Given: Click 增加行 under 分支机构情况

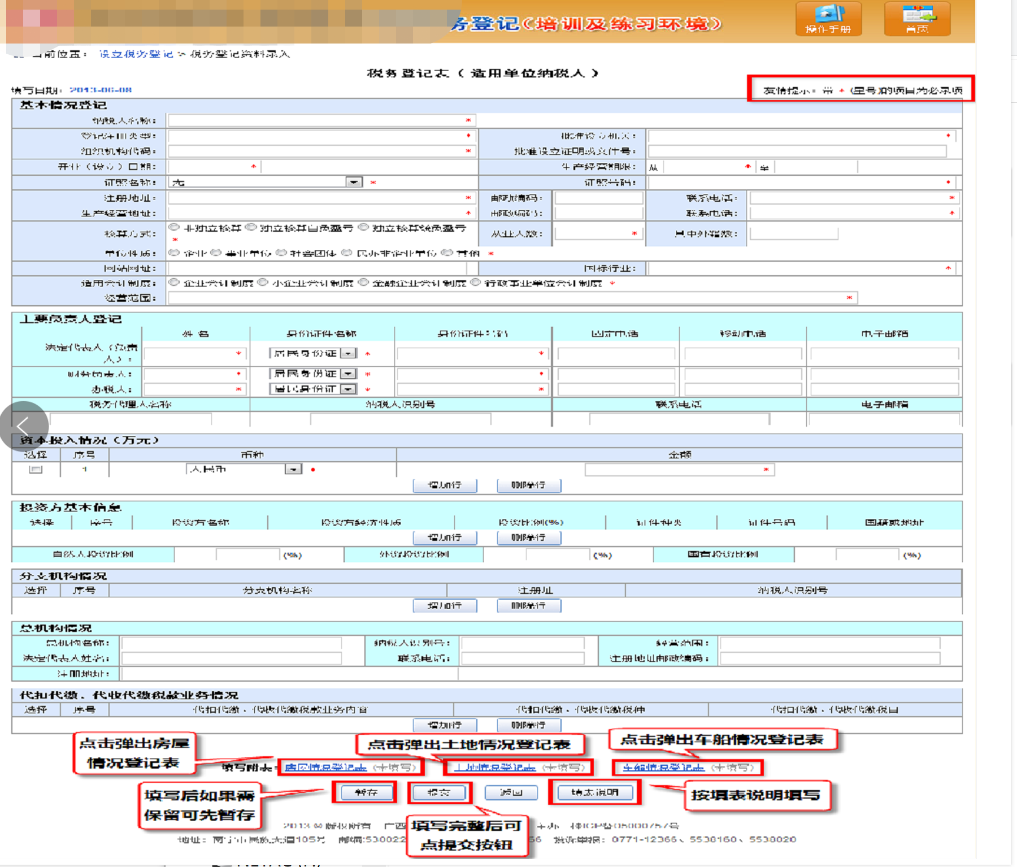Looking at the screenshot, I should click(x=445, y=605).
